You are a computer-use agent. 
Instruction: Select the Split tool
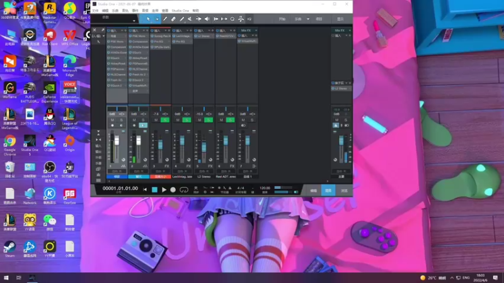pos(165,19)
